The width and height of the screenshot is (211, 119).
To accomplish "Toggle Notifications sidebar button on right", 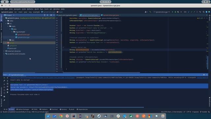I will [210, 101].
